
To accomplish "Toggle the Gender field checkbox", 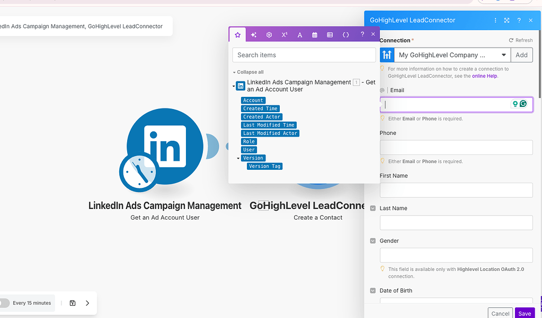I will pos(372,241).
